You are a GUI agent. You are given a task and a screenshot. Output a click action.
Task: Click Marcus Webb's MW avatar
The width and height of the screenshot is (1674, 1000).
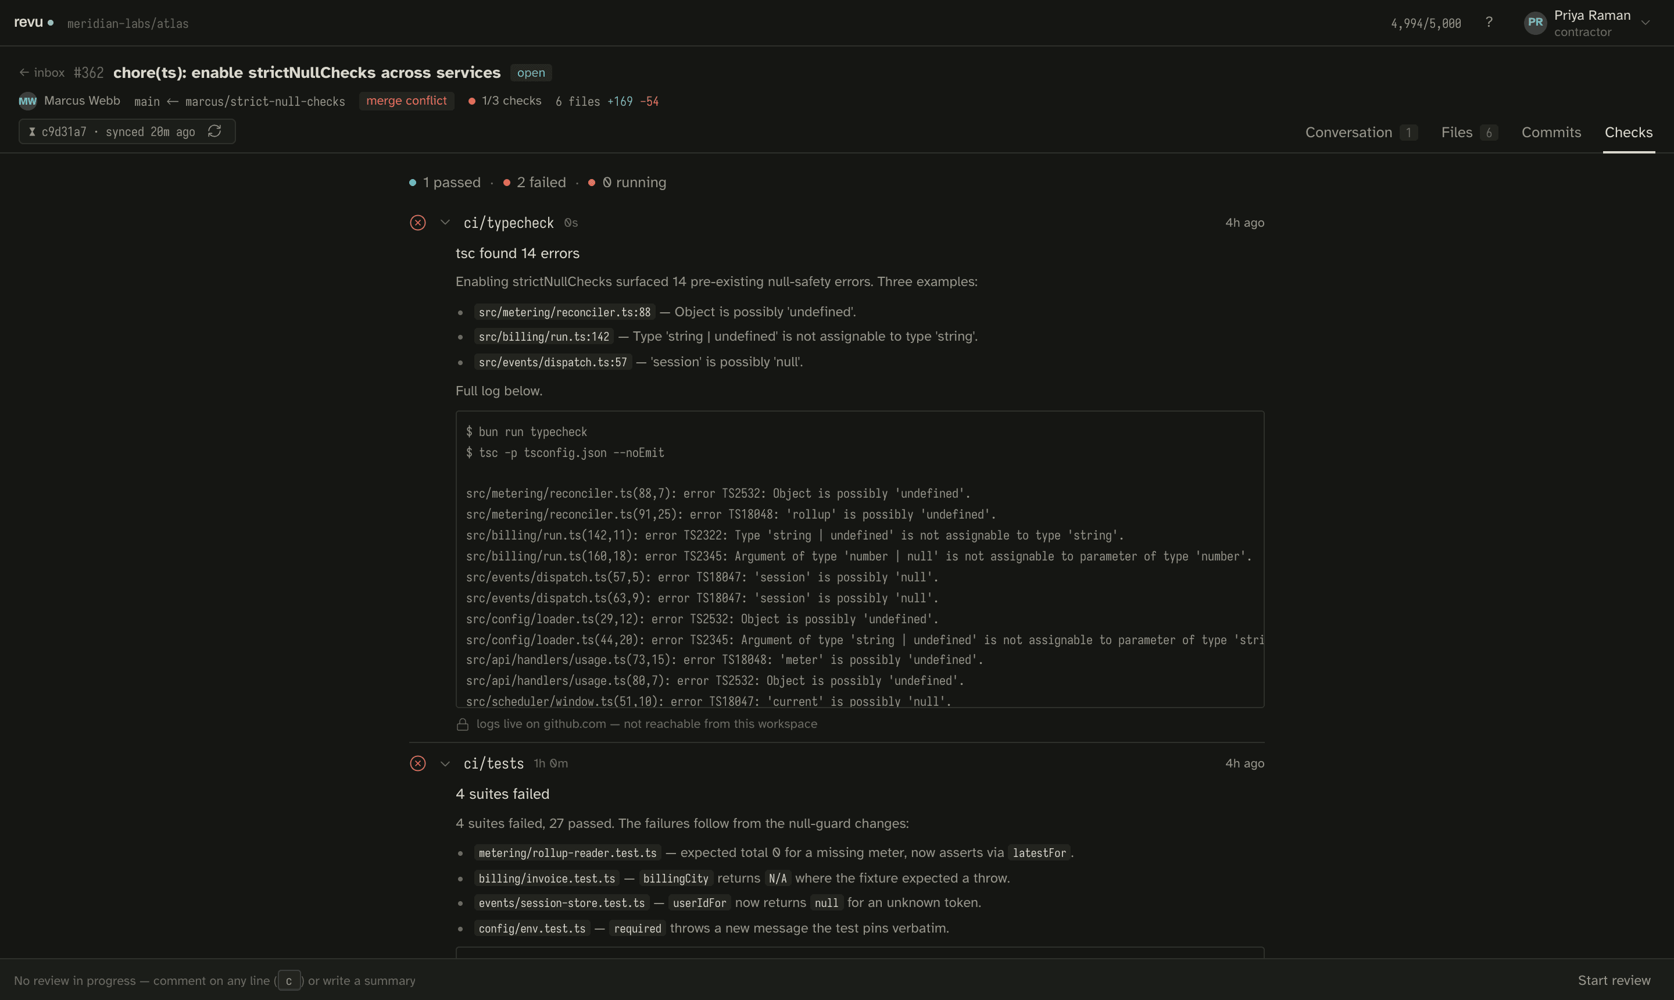coord(28,101)
